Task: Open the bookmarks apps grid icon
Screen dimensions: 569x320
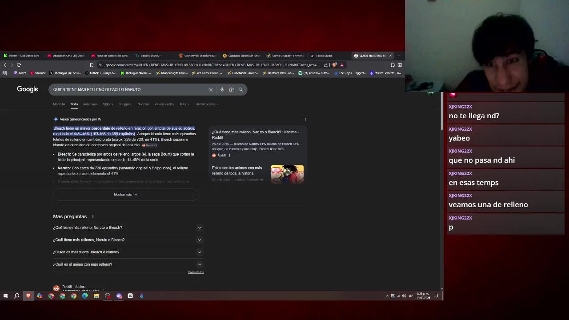Action: tap(5, 73)
